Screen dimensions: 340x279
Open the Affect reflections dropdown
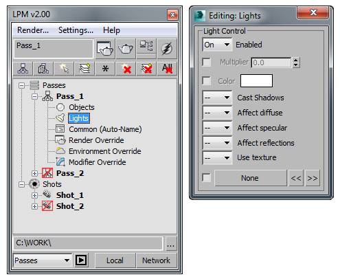pos(217,143)
